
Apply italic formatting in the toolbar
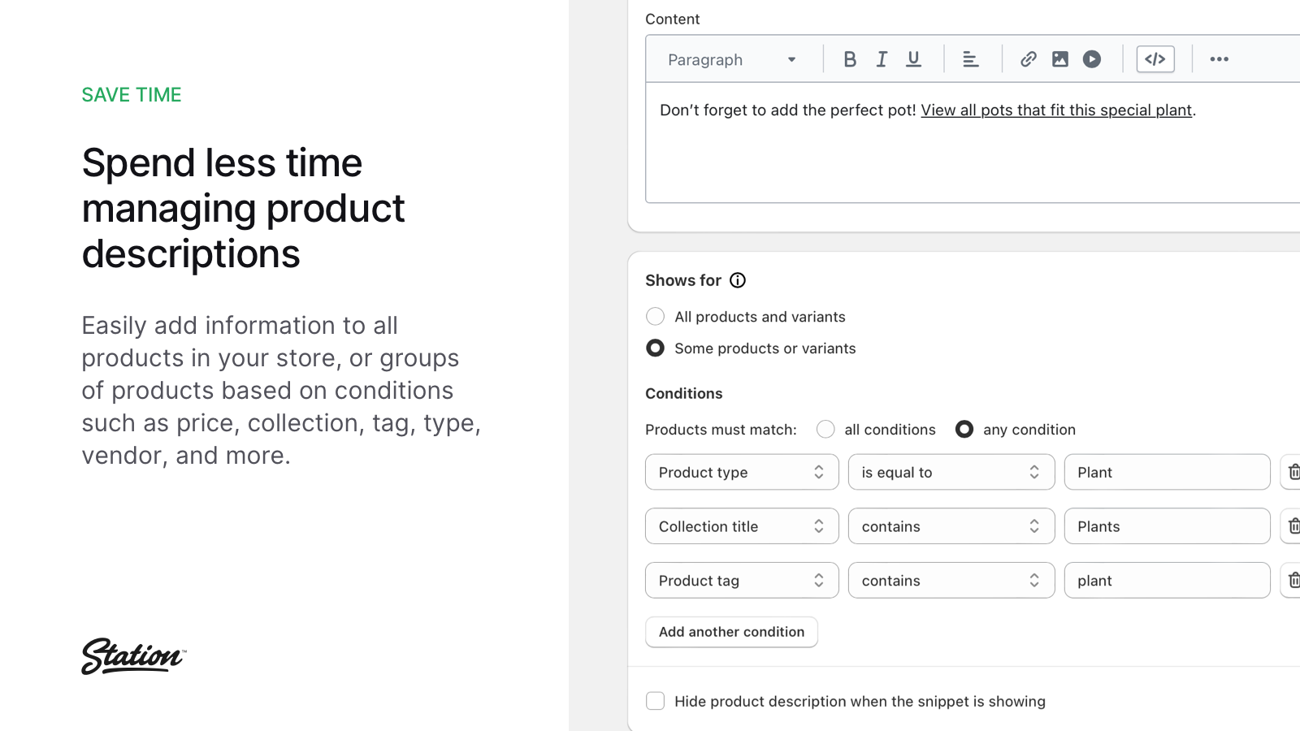pyautogui.click(x=882, y=59)
